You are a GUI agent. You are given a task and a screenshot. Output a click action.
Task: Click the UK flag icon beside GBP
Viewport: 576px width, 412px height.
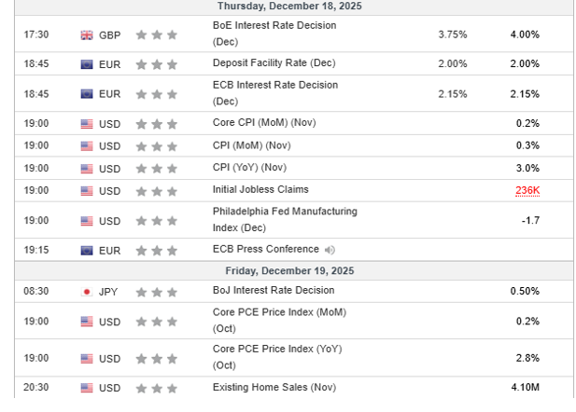pyautogui.click(x=87, y=35)
